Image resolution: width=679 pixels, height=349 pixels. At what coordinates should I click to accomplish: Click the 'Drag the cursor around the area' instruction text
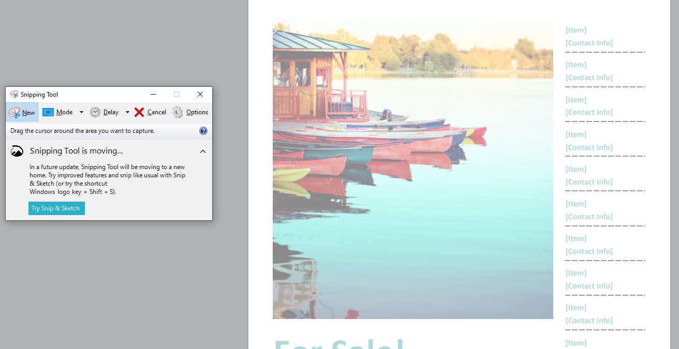click(x=82, y=131)
